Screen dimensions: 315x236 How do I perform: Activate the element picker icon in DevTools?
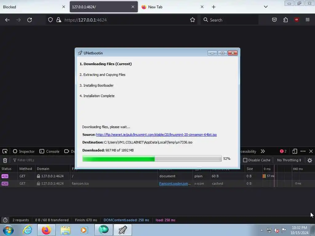tap(5, 151)
